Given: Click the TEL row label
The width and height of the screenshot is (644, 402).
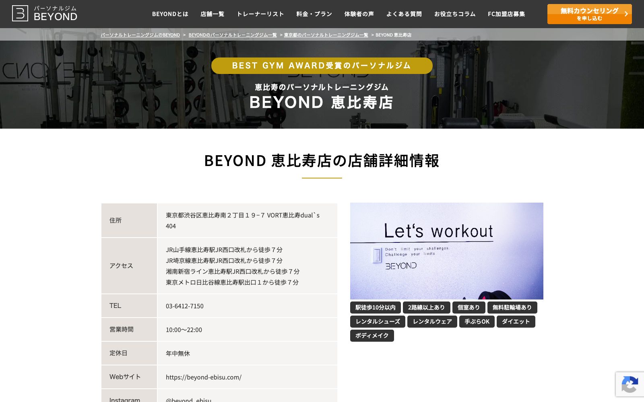Looking at the screenshot, I should (115, 306).
